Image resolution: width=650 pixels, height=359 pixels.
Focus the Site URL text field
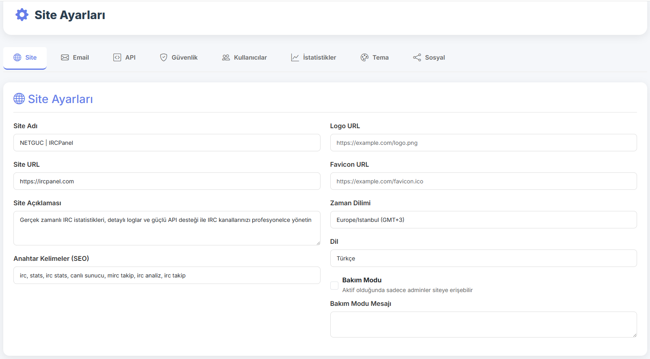click(x=167, y=181)
